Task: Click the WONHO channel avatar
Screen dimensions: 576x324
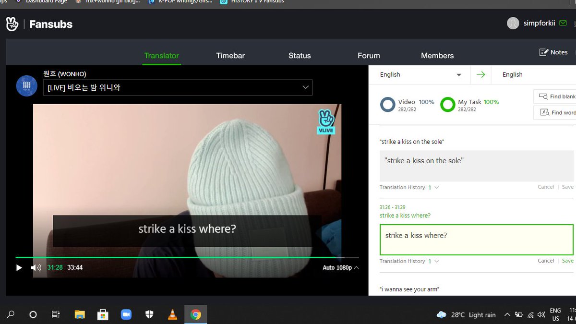Action: pyautogui.click(x=27, y=86)
